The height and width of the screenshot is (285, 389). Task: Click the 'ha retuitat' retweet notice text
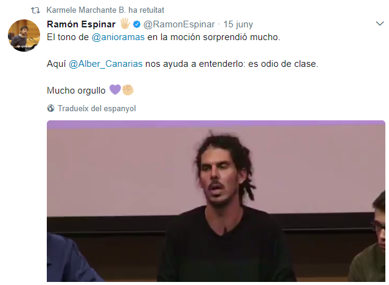click(146, 10)
